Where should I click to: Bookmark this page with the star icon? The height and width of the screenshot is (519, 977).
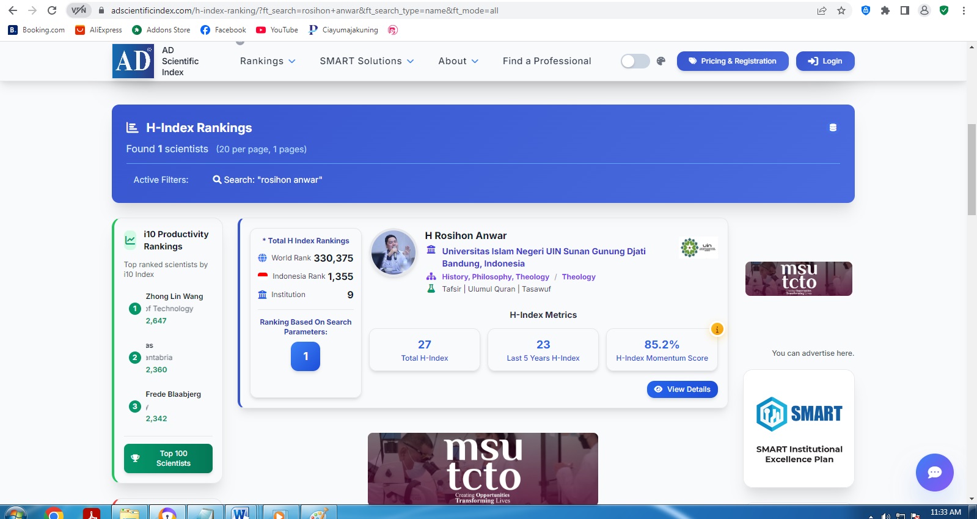tap(841, 10)
